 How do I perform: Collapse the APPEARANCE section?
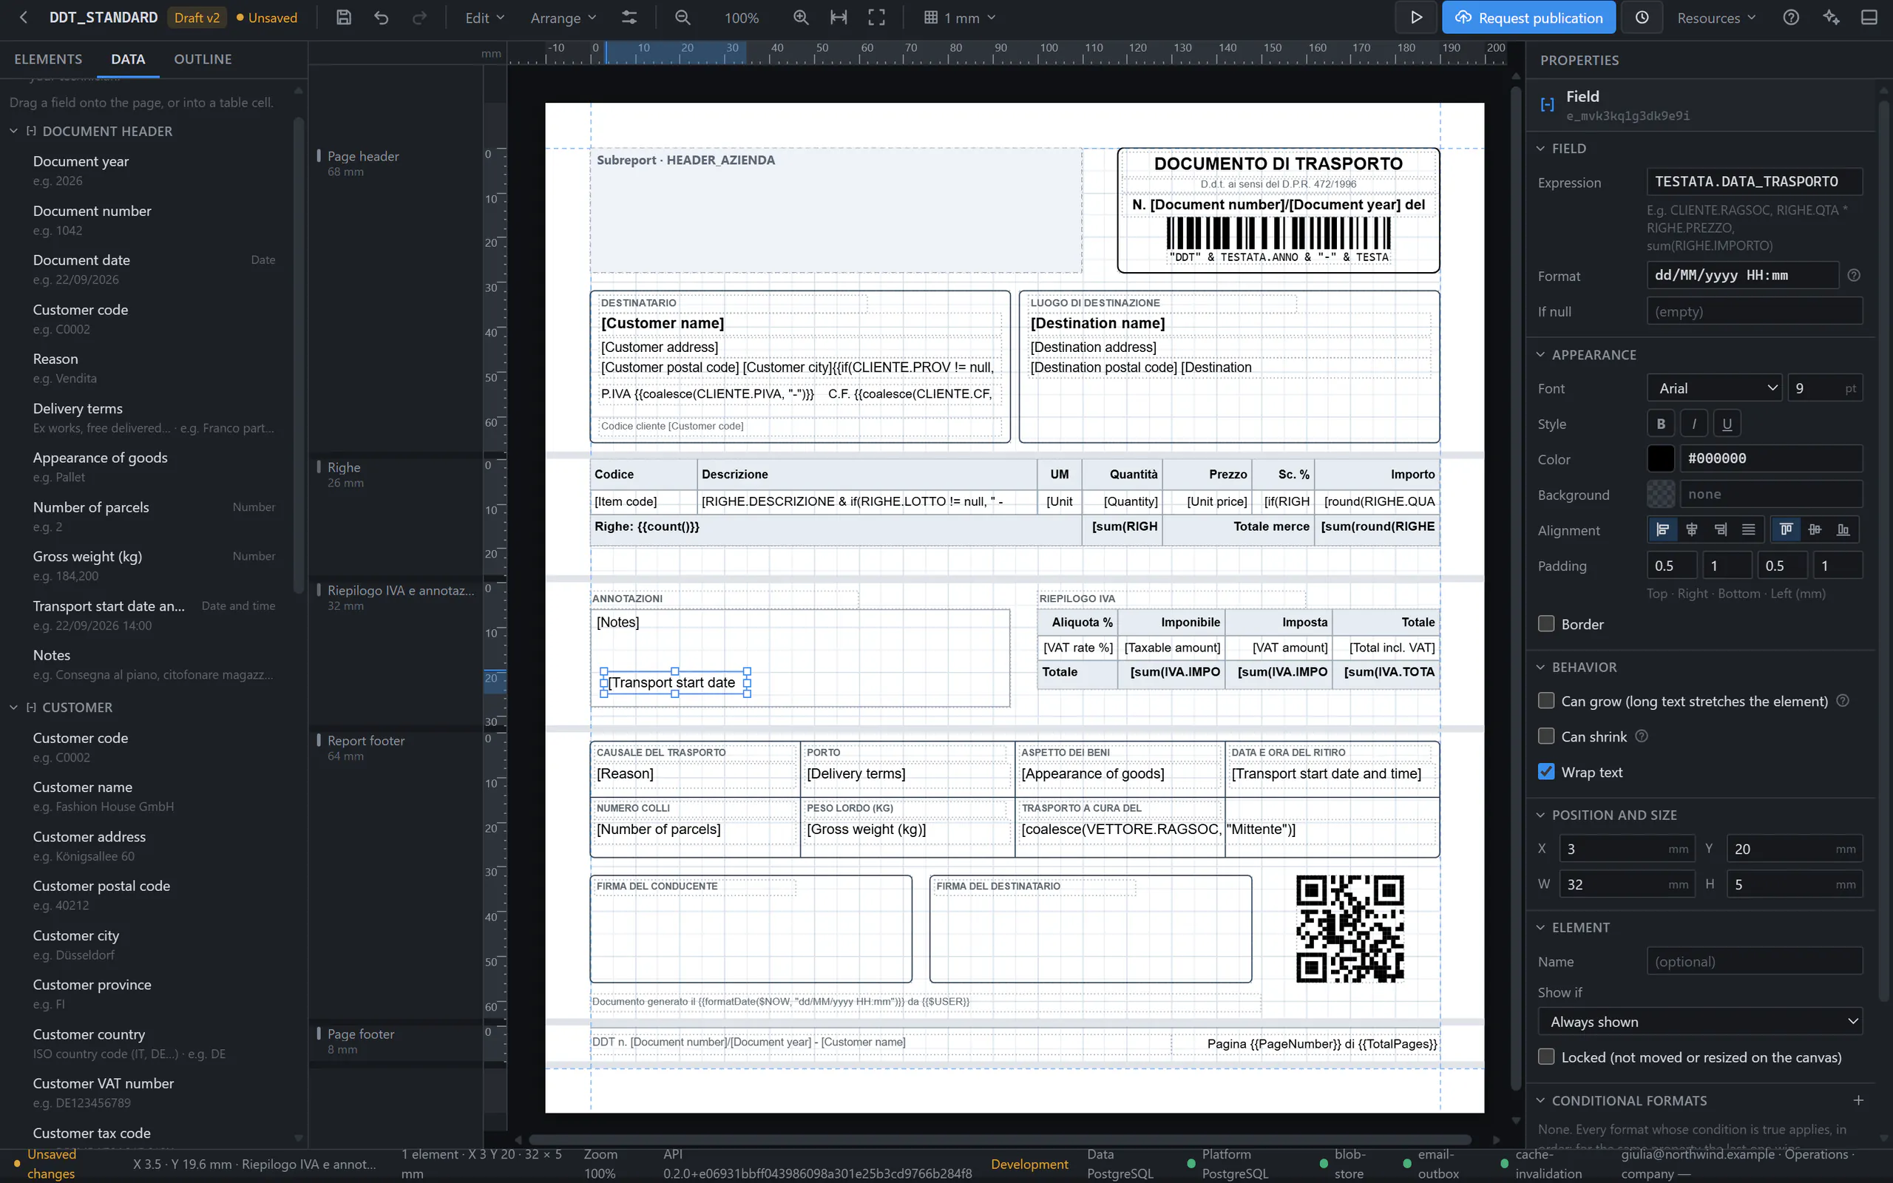[1540, 354]
